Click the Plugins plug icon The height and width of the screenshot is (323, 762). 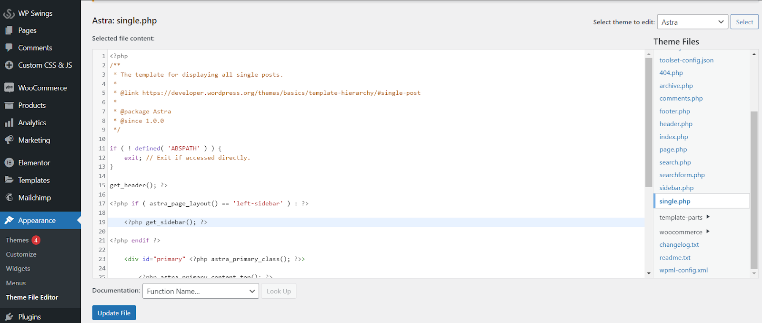point(9,317)
